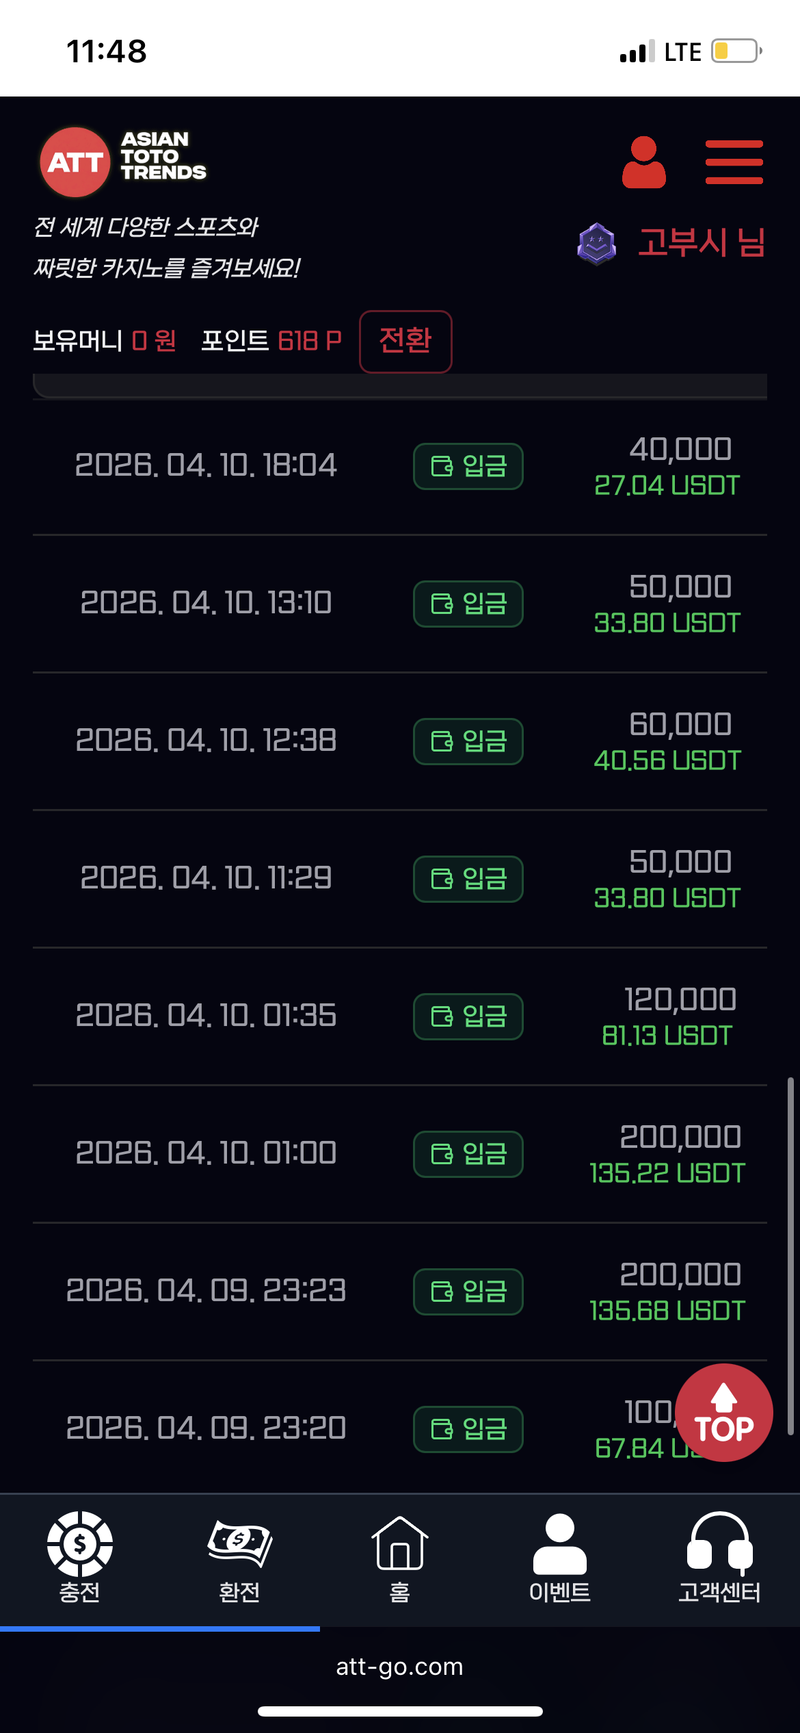Screen dimensions: 800x1733
Task: Open the red hamburger menu
Action: (734, 162)
